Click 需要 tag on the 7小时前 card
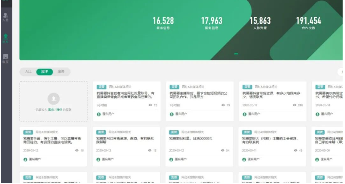The width and height of the screenshot is (345, 184). click(174, 87)
